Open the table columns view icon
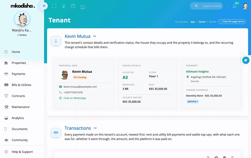Viewport: 251px width, 158px height. 224,157
